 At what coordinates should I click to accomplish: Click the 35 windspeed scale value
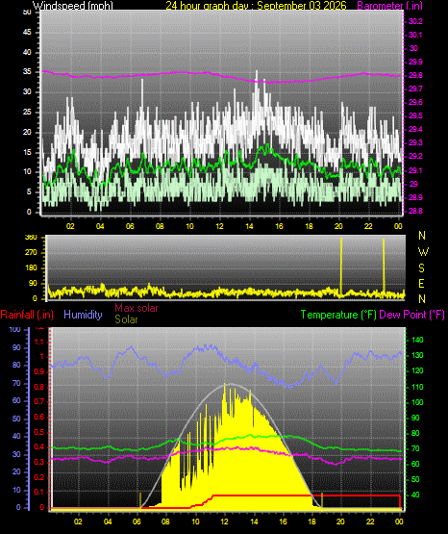(x=27, y=72)
